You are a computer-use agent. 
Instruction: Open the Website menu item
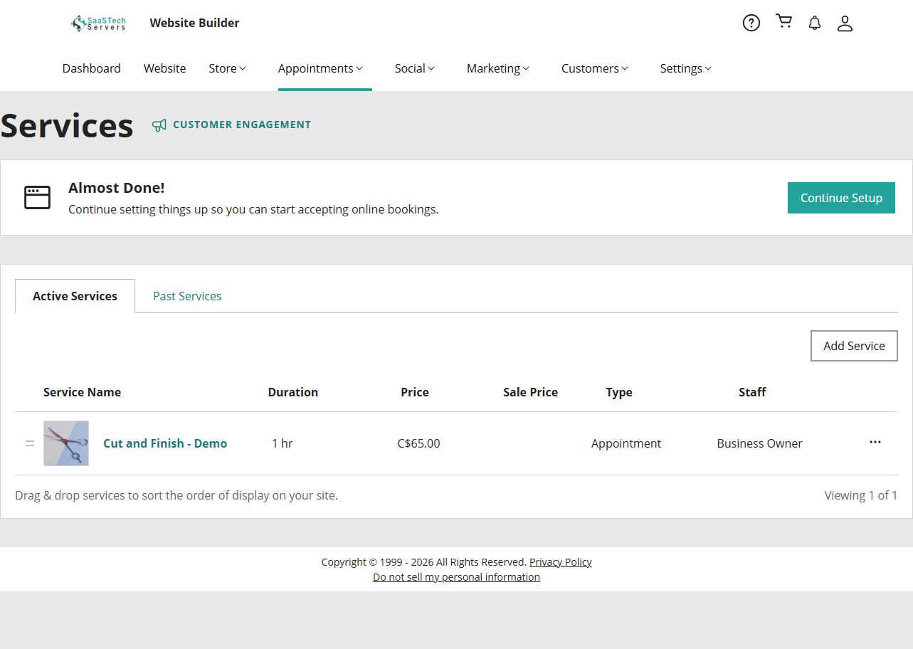pyautogui.click(x=165, y=68)
